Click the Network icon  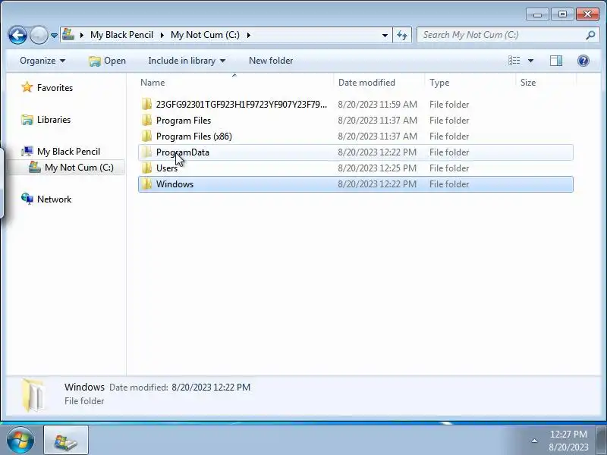point(27,199)
